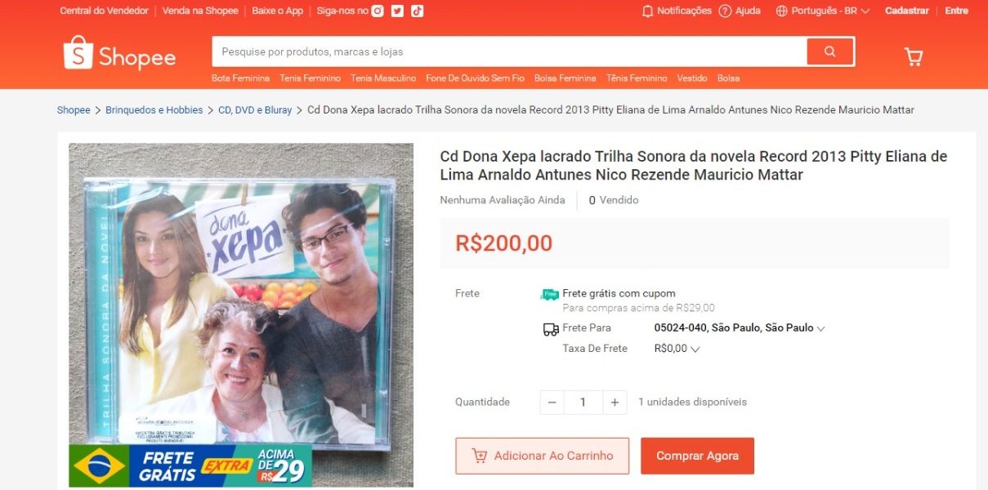Decrease quantity with minus button

pos(552,402)
